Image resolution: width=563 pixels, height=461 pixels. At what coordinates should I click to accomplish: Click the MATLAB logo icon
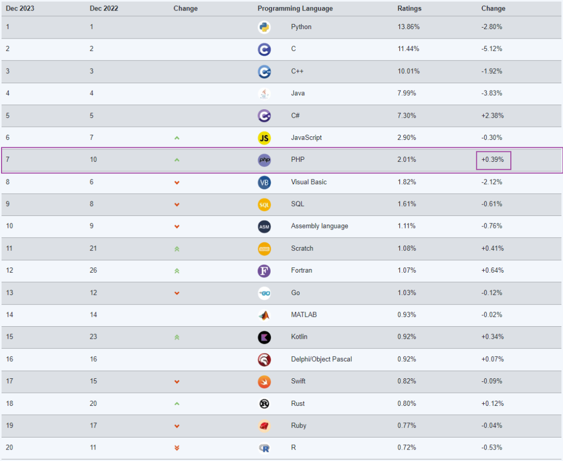point(264,315)
